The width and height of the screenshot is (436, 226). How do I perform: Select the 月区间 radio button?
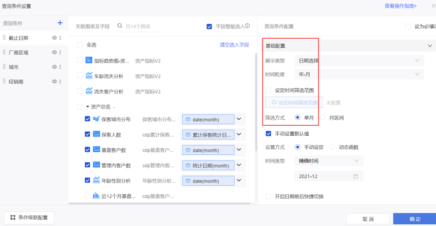323,118
